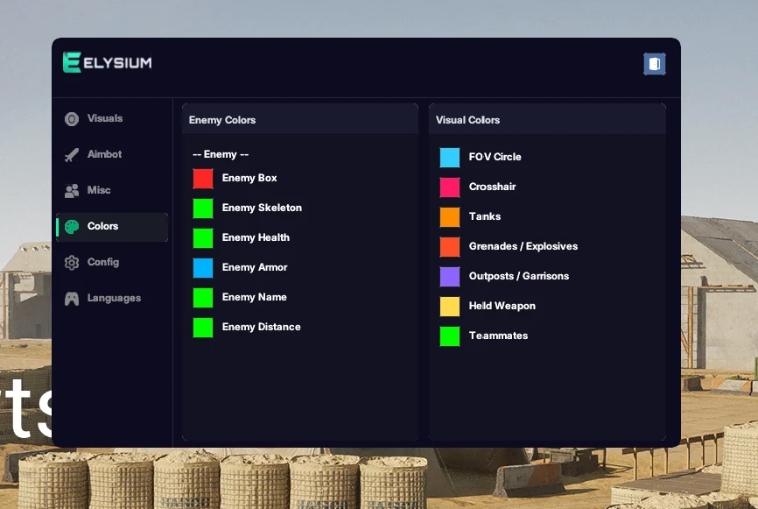Screen dimensions: 758x509
Task: Open the purple Outposts / Garrisons swatch
Action: click(x=450, y=276)
